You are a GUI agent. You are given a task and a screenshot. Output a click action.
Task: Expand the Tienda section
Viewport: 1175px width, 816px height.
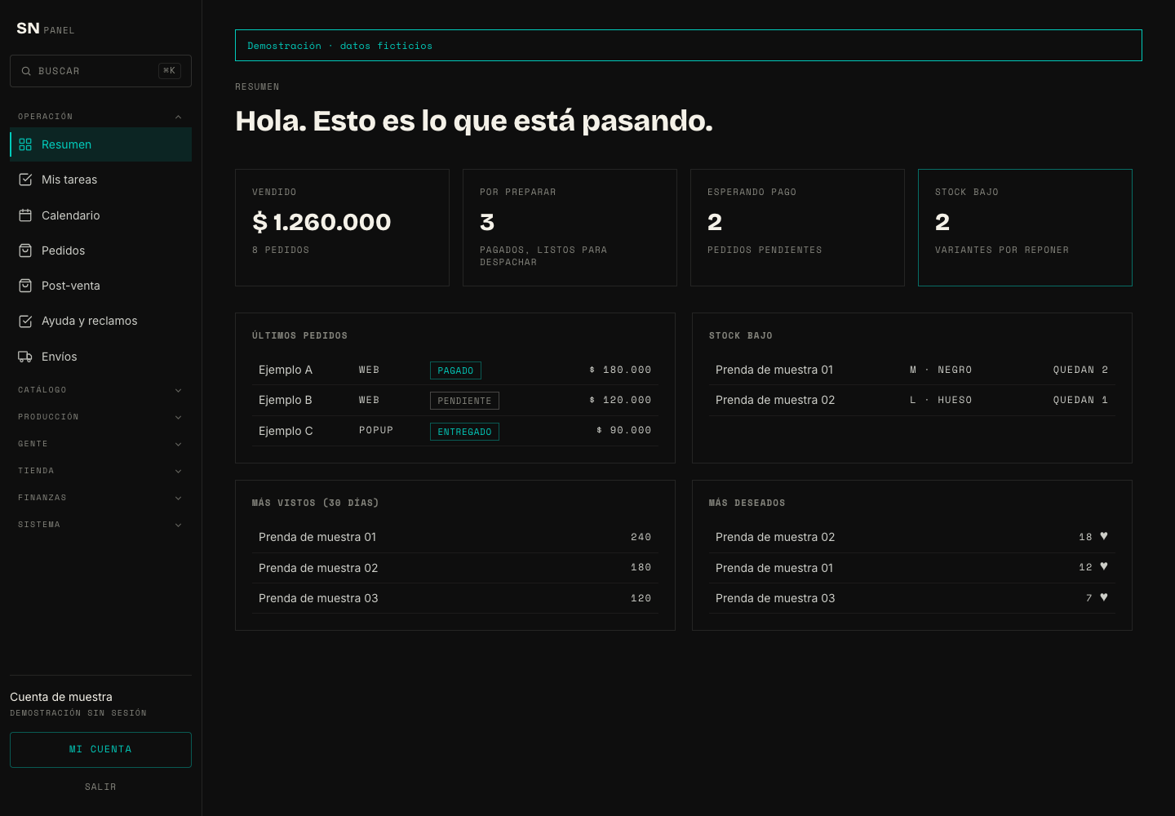pos(100,471)
